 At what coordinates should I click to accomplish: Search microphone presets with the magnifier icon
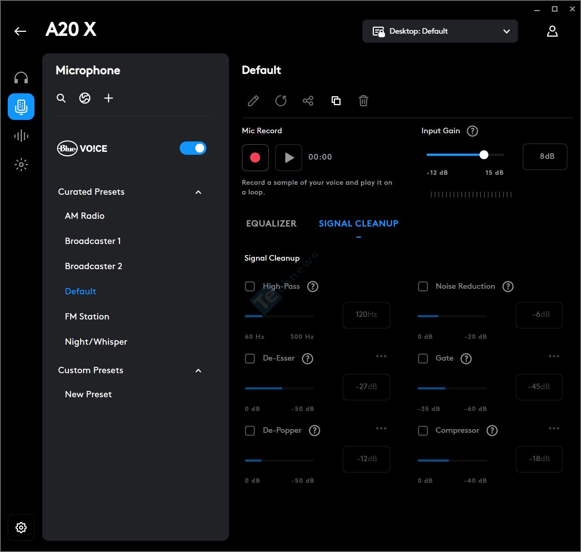[61, 98]
